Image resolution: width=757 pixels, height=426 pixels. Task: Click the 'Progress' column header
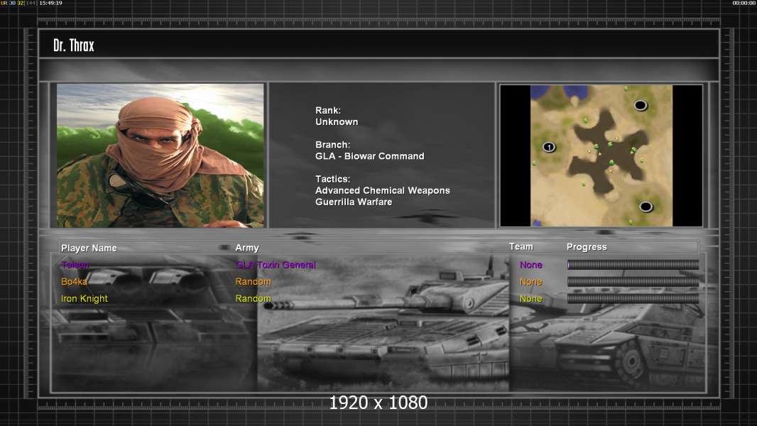point(587,247)
